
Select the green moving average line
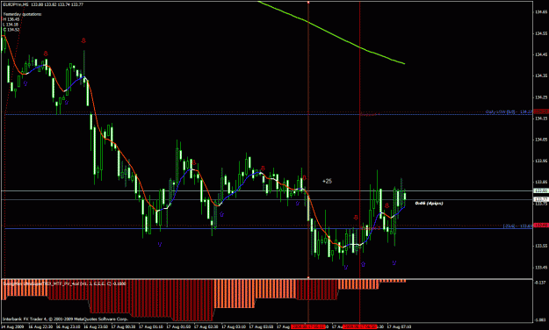click(x=331, y=32)
